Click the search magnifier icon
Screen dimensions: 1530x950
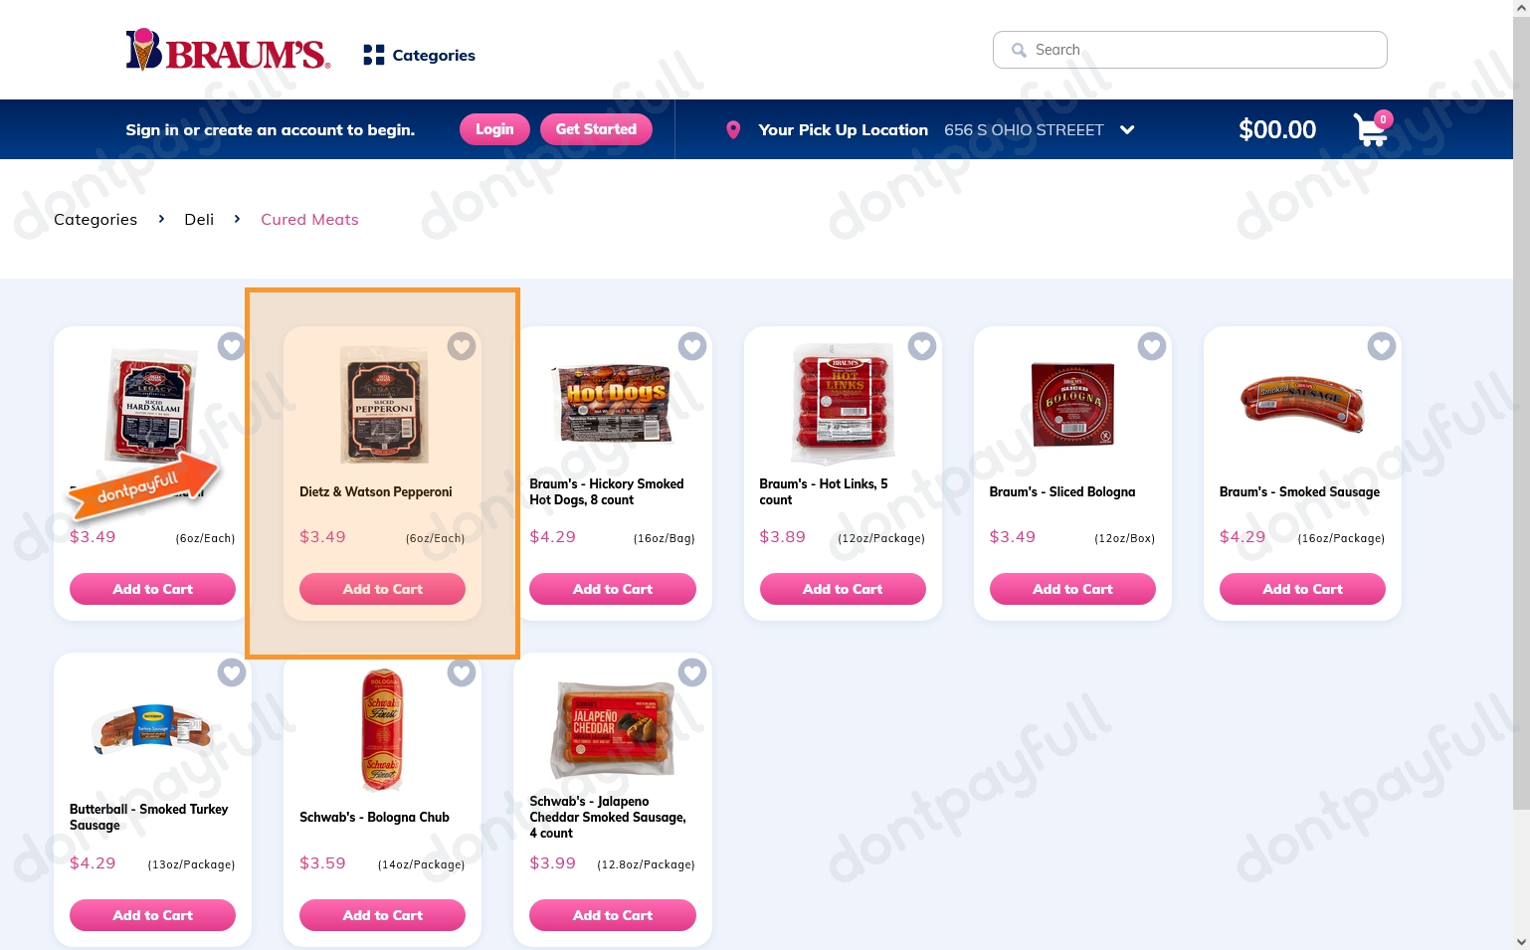coord(1019,50)
